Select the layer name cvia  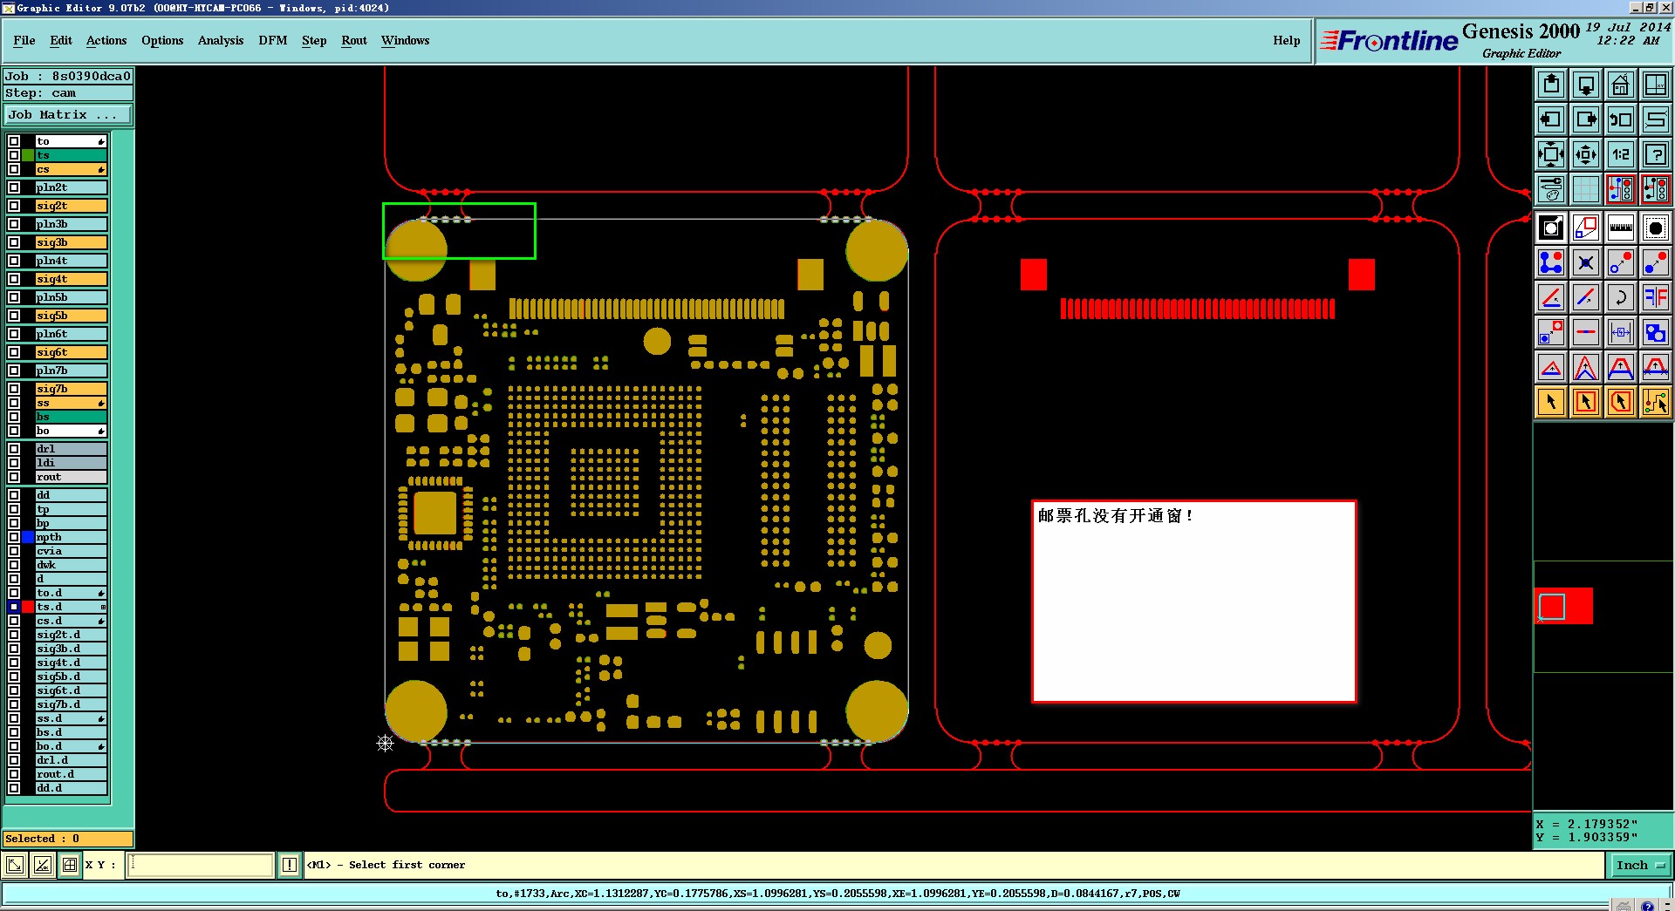coord(71,551)
